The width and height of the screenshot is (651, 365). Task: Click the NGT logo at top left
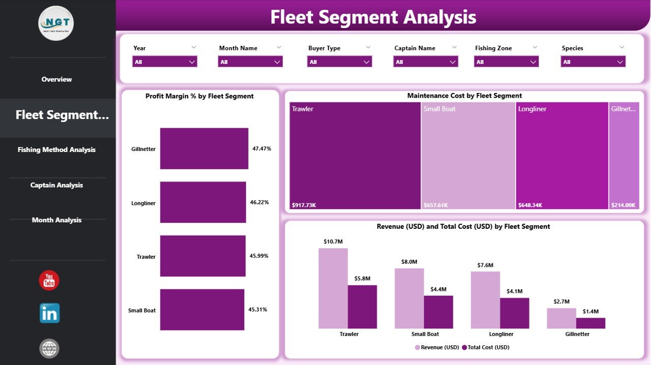[56, 23]
